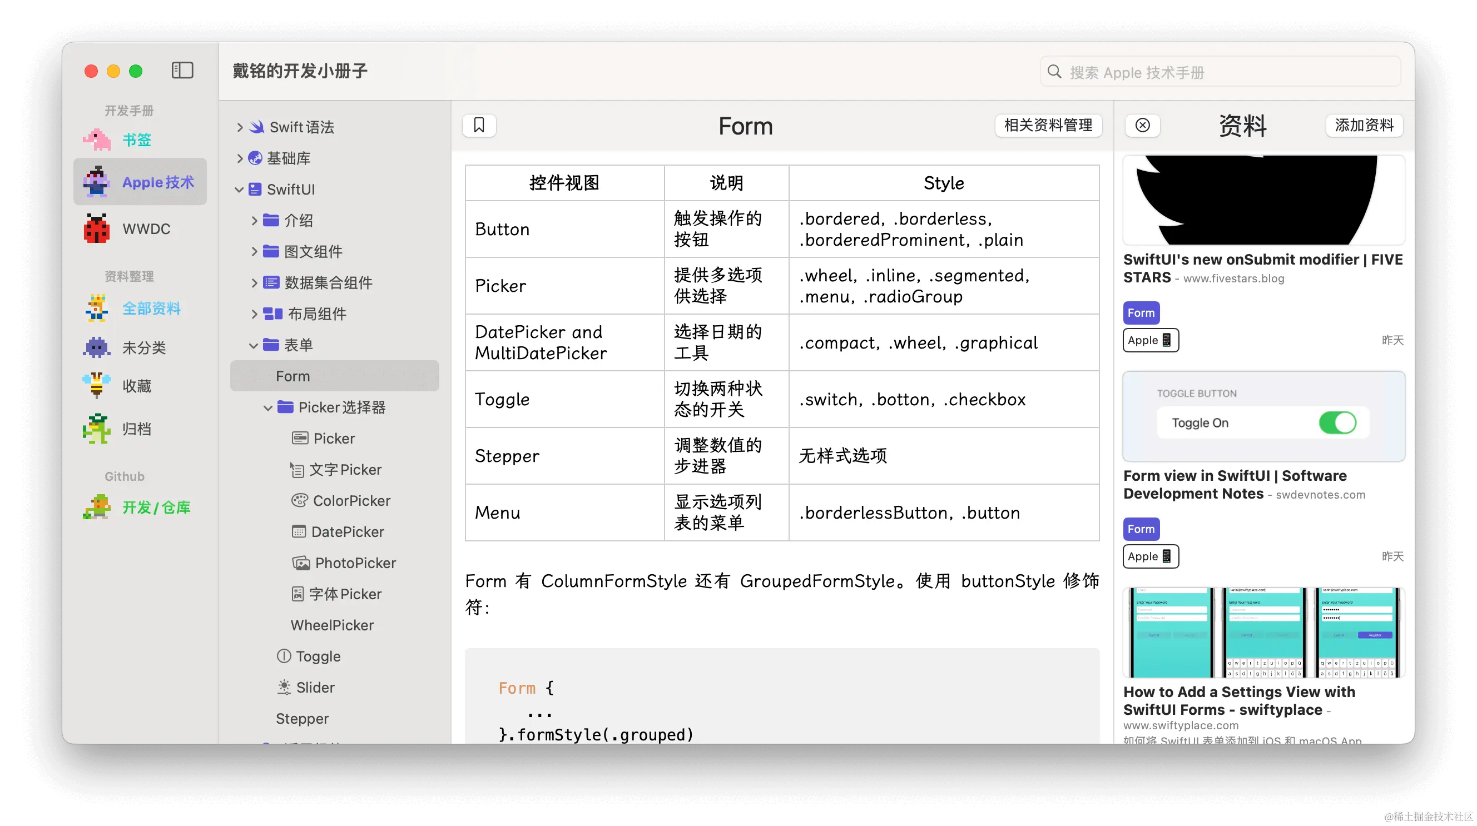Collapse the Picker 选择器 folder chevron
The image size is (1477, 826).
[268, 407]
